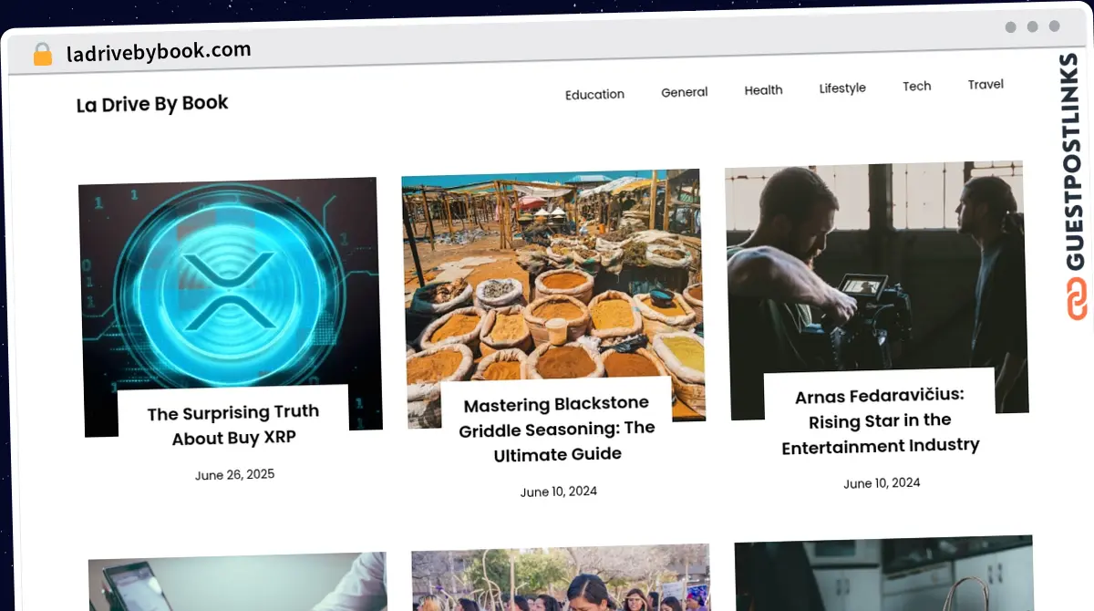The width and height of the screenshot is (1094, 611).
Task: Open the Tech section
Action: click(x=916, y=86)
